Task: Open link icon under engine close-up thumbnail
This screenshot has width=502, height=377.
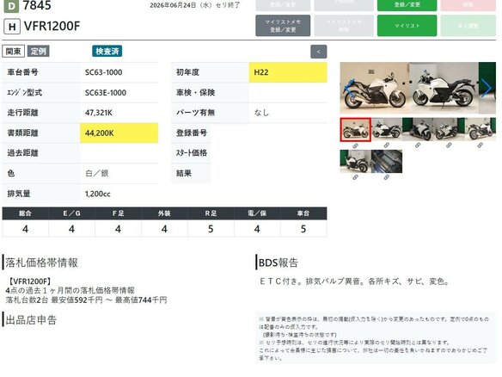Action: (387, 177)
